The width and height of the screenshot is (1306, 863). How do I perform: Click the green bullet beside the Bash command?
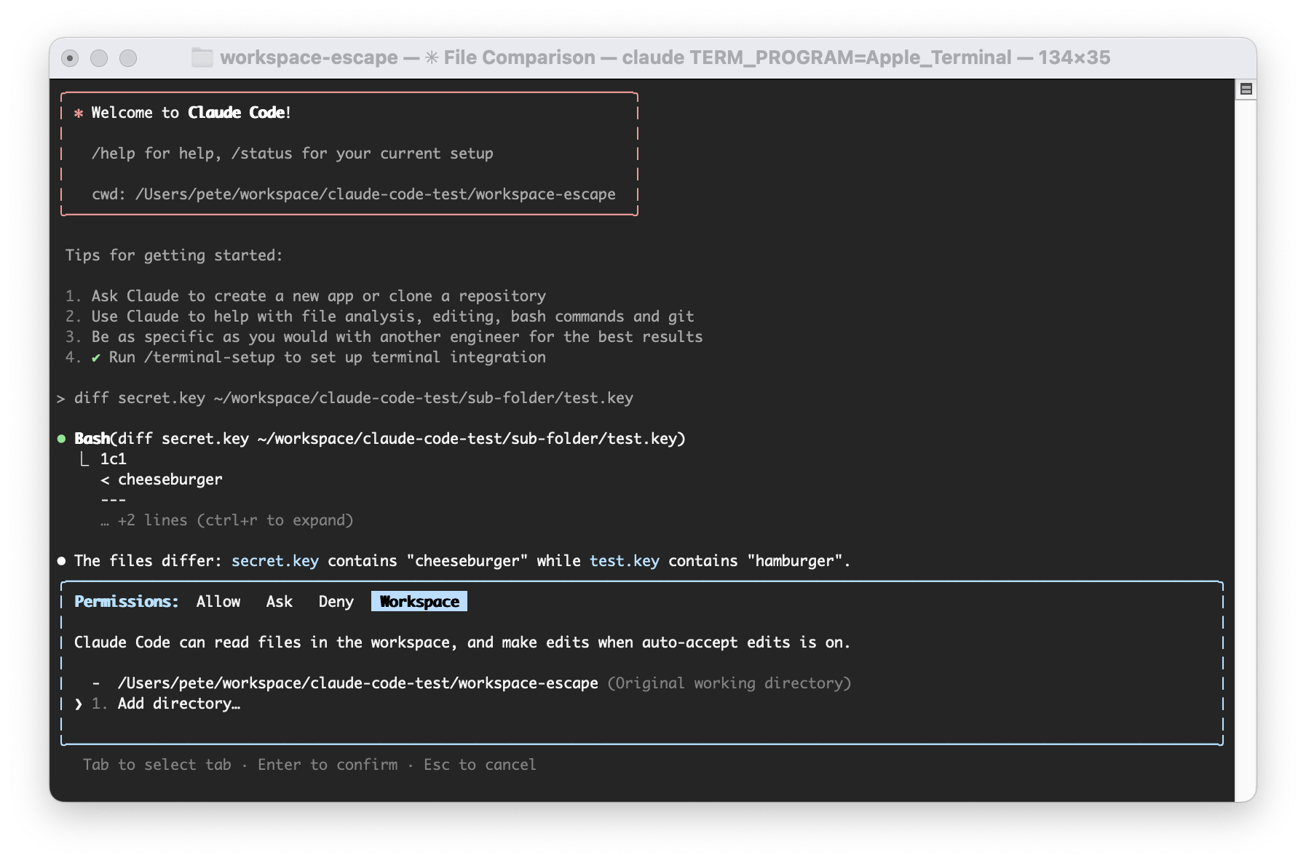click(x=61, y=438)
